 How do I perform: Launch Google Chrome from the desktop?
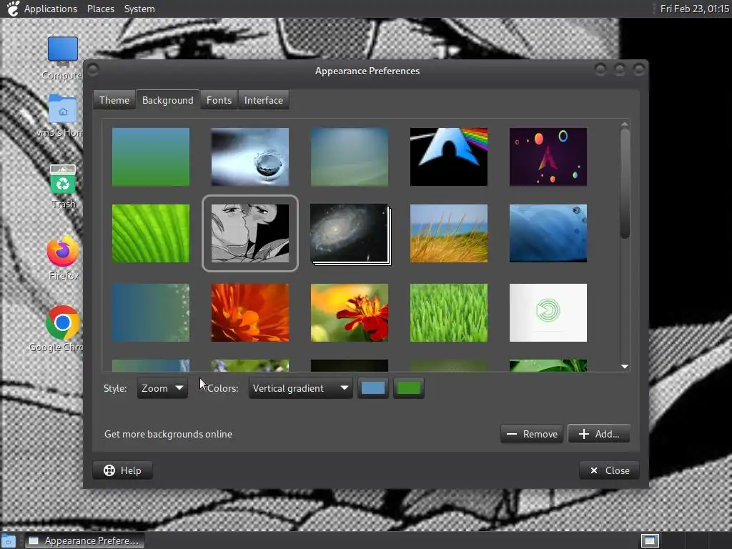pos(63,322)
